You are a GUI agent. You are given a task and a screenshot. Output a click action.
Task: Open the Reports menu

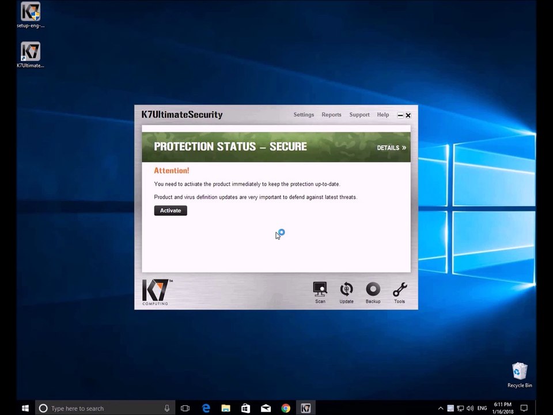click(332, 115)
